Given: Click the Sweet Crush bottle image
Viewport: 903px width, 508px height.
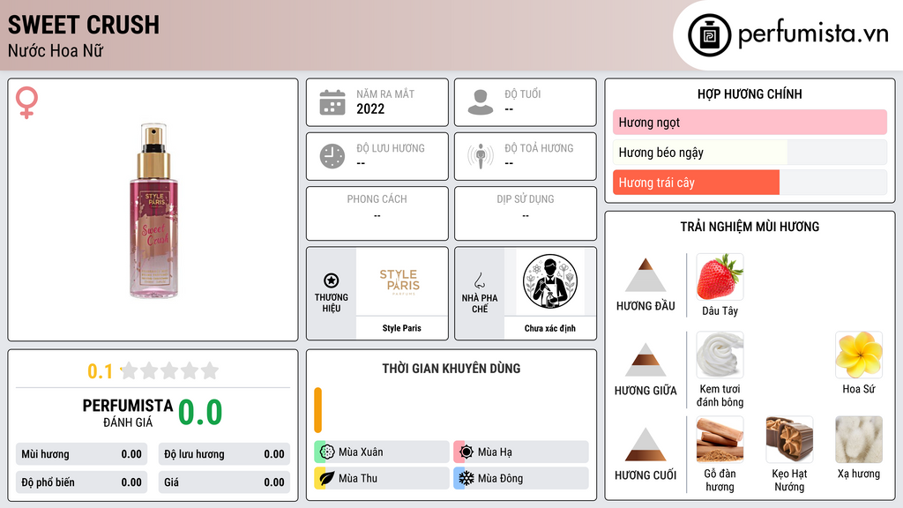Looking at the screenshot, I should tap(153, 210).
